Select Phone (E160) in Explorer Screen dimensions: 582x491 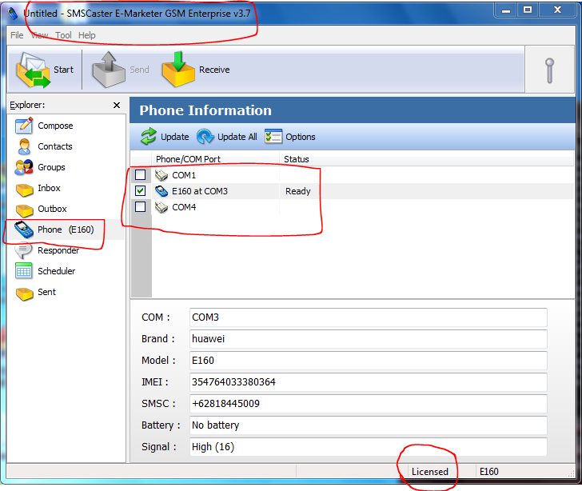tap(54, 230)
